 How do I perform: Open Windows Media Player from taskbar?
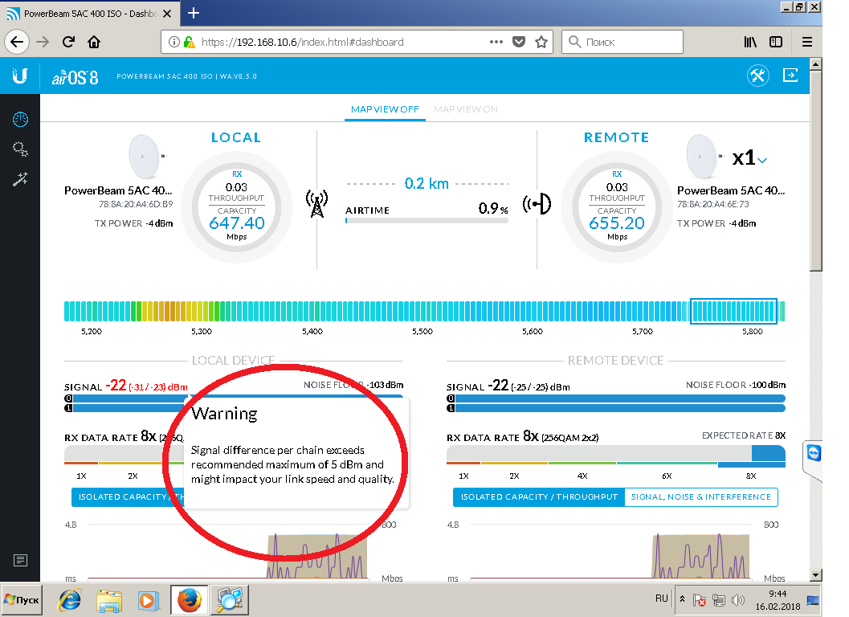(x=147, y=600)
